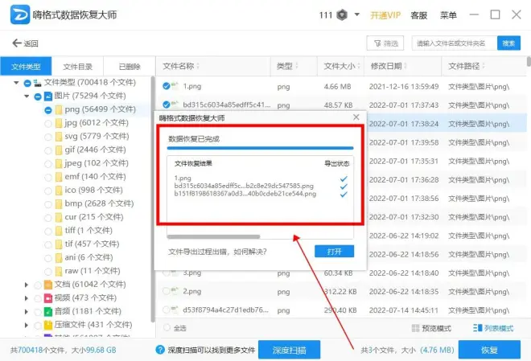The height and width of the screenshot is (361, 531).
Task: Click the cur folder icon in tree
Action: pyautogui.click(x=59, y=218)
